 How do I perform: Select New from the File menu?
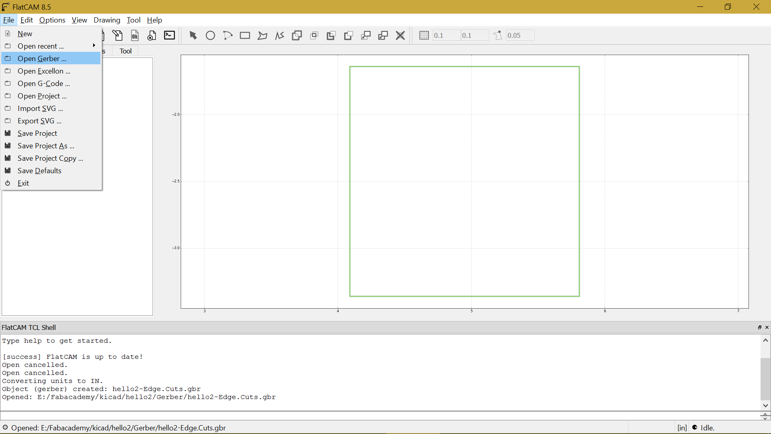51,34
